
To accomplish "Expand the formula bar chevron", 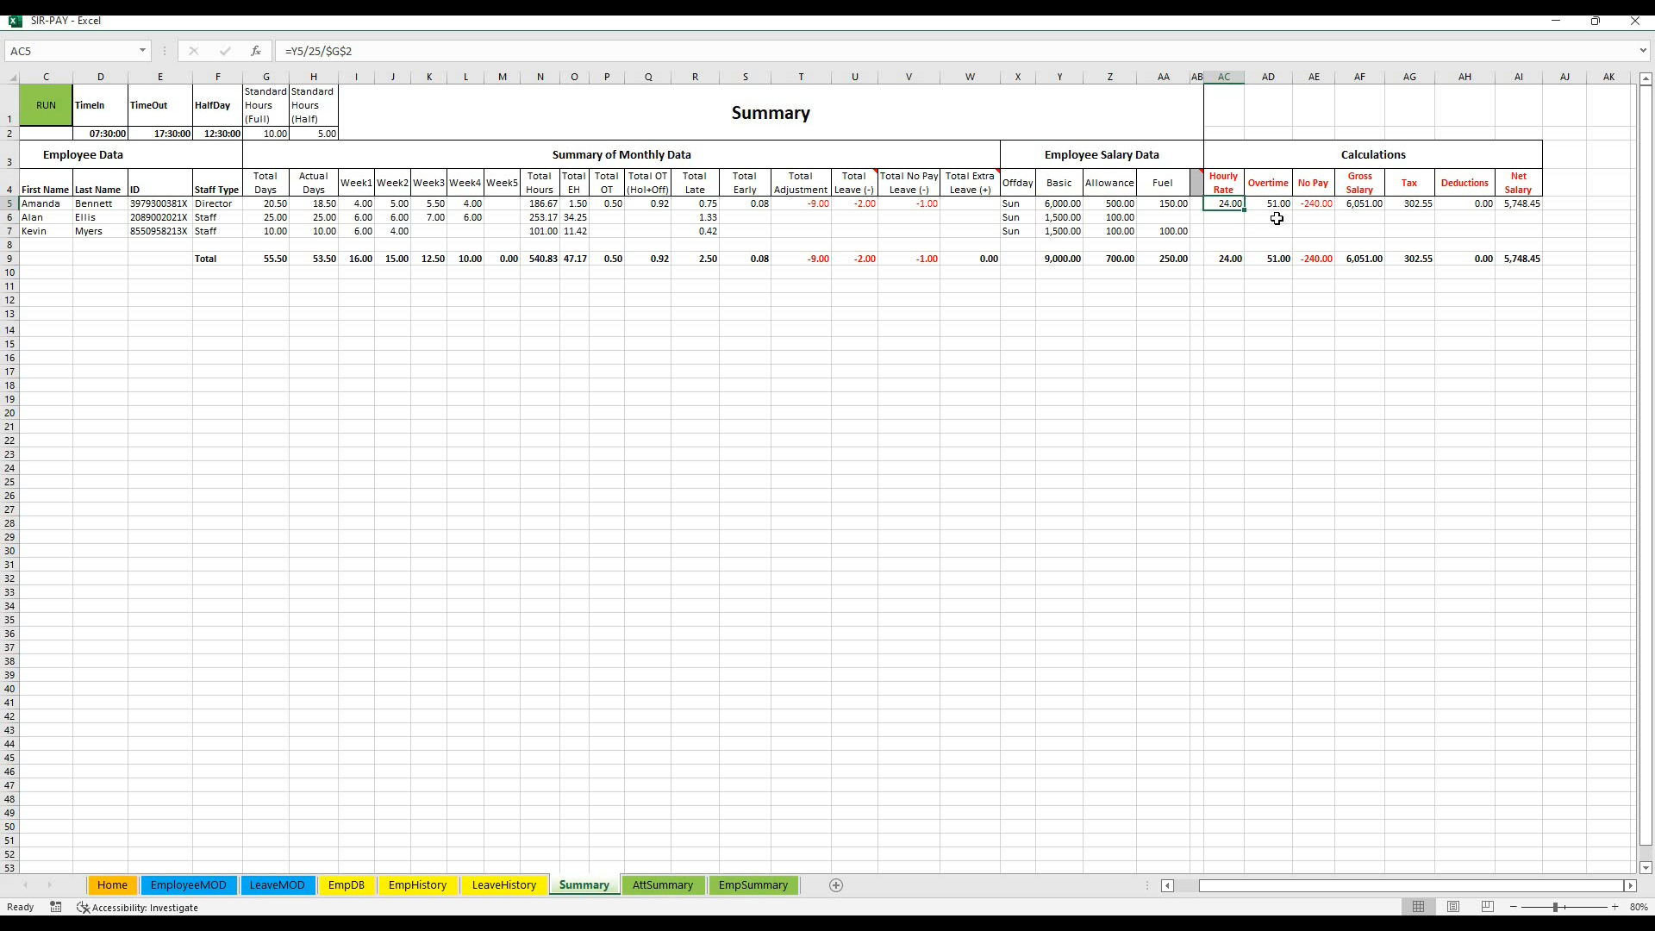I will [x=1642, y=51].
